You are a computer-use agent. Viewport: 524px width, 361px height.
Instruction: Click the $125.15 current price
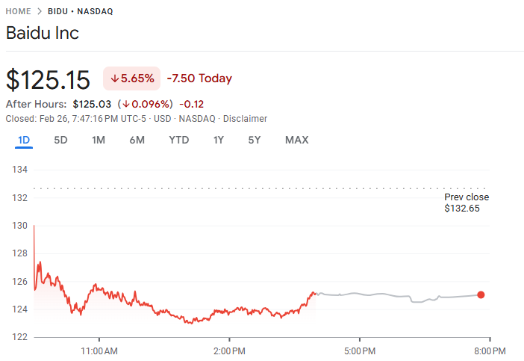pyautogui.click(x=48, y=79)
